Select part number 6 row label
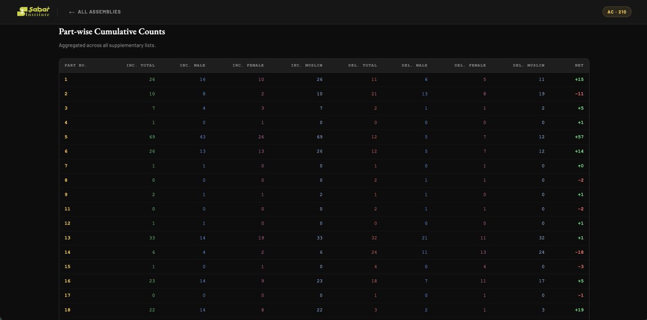This screenshot has height=320, width=647. coord(66,151)
